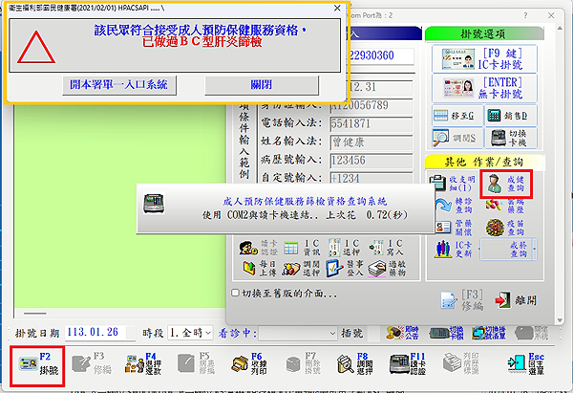Click the F2 掛號 registration icon
The width and height of the screenshot is (573, 393).
pyautogui.click(x=39, y=367)
